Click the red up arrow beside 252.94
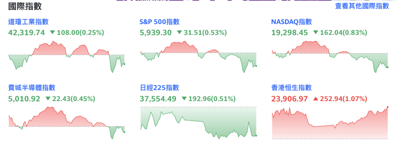Screen dimensions: 397x147 pyautogui.click(x=316, y=98)
